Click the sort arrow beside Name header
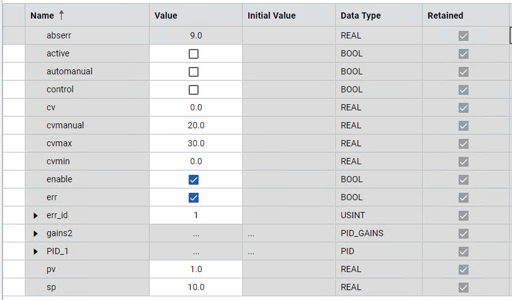The width and height of the screenshot is (512, 300). coord(61,15)
